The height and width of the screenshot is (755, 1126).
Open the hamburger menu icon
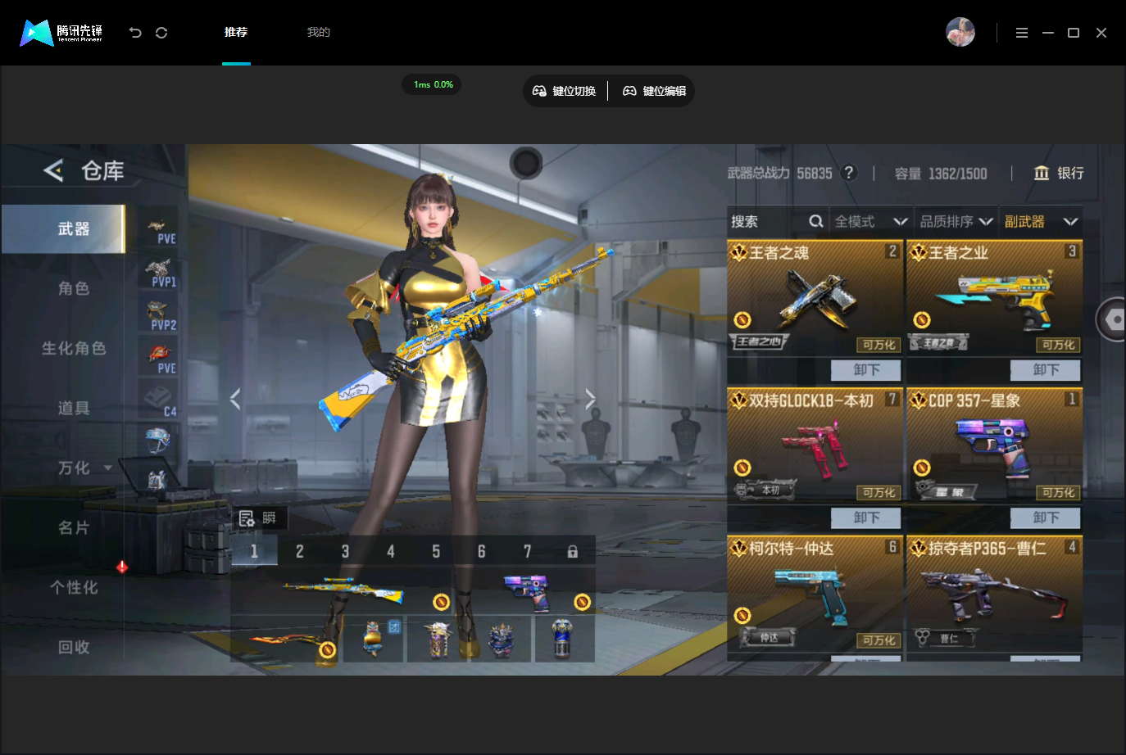tap(1022, 33)
